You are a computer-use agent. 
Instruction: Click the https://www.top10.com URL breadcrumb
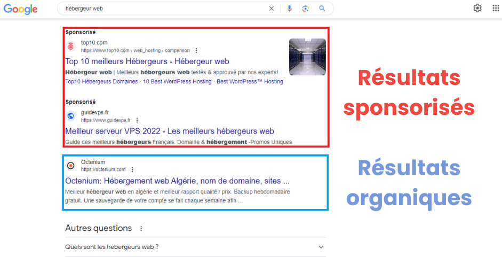[x=135, y=50]
